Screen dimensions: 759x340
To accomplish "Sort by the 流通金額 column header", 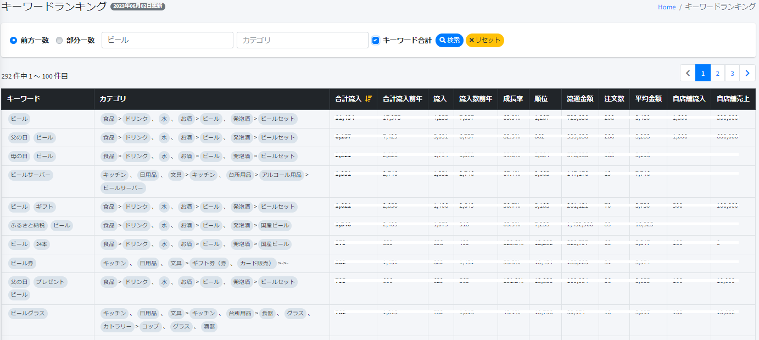I will coord(580,99).
